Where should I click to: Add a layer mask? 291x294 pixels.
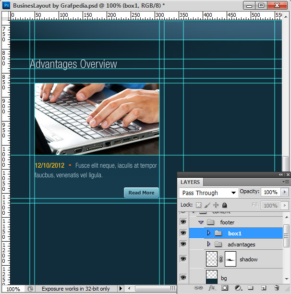[x=225, y=288]
